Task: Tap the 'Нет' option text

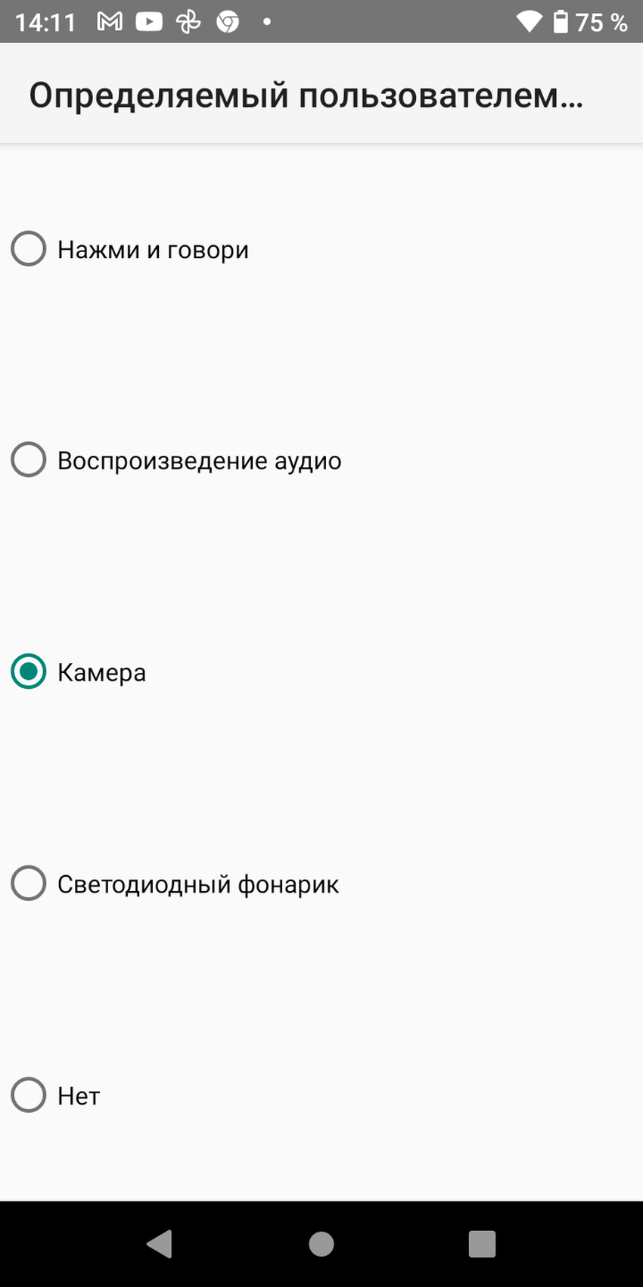Action: 79,1095
